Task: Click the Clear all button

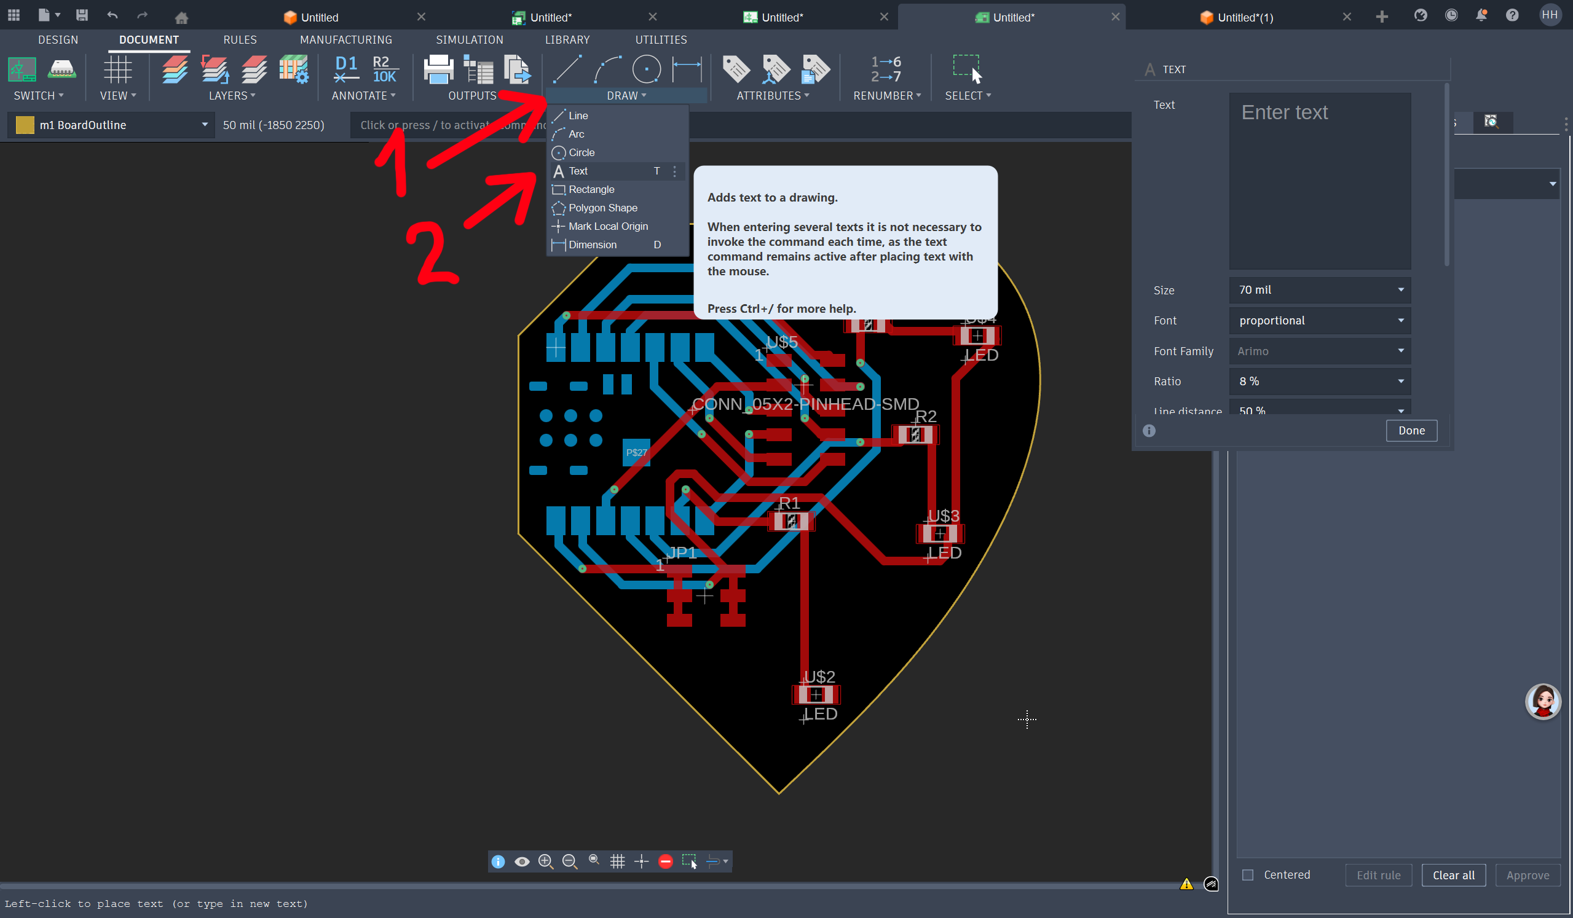Action: (1453, 875)
